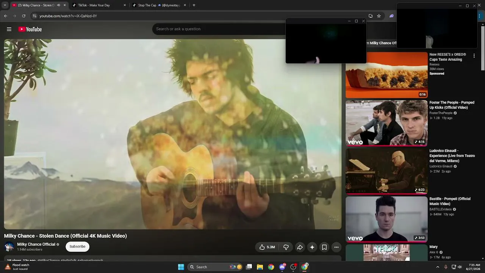The height and width of the screenshot is (273, 485).
Task: Open more actions ellipsis below the video
Action: point(336,247)
